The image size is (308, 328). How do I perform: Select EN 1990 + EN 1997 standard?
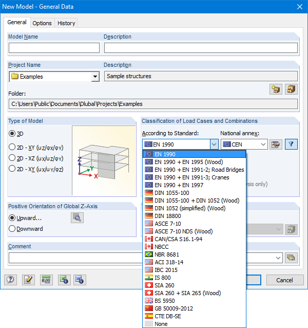pos(194,185)
